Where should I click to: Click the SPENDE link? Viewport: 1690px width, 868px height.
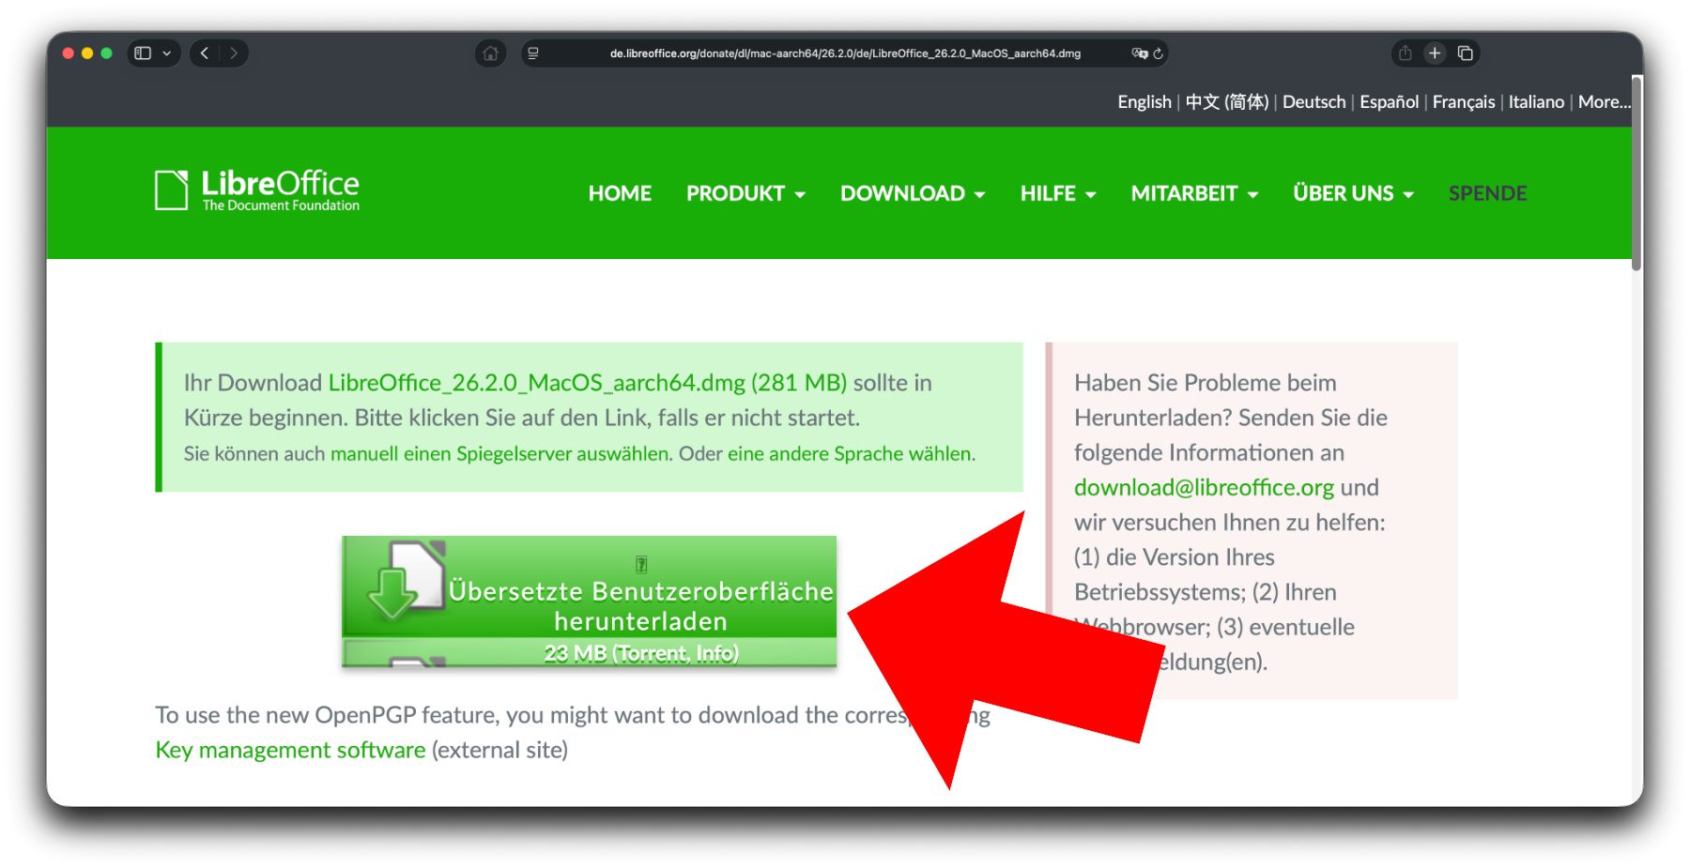tap(1487, 193)
